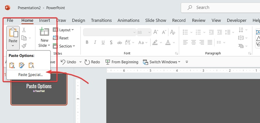
Task: Open Paragraph dialog launcher
Action: click(x=250, y=53)
